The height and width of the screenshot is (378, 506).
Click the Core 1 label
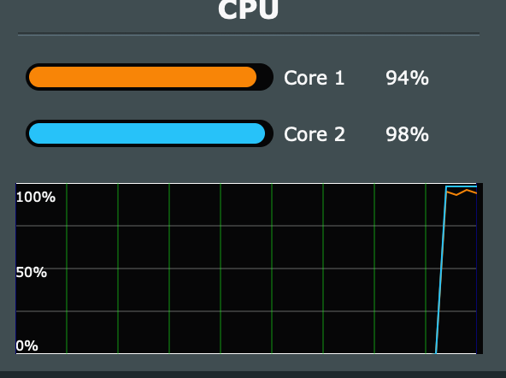click(314, 78)
